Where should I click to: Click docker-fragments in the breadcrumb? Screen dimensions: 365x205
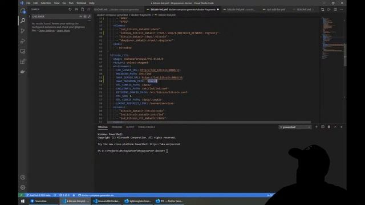pyautogui.click(x=141, y=15)
